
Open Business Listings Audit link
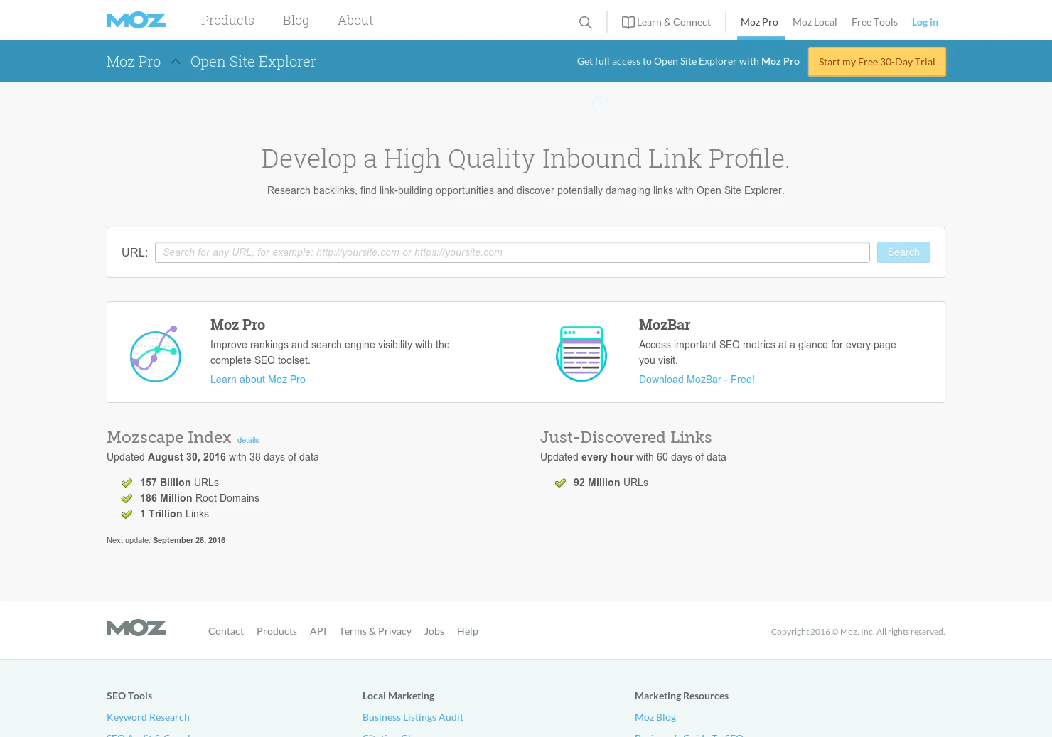[x=413, y=717]
